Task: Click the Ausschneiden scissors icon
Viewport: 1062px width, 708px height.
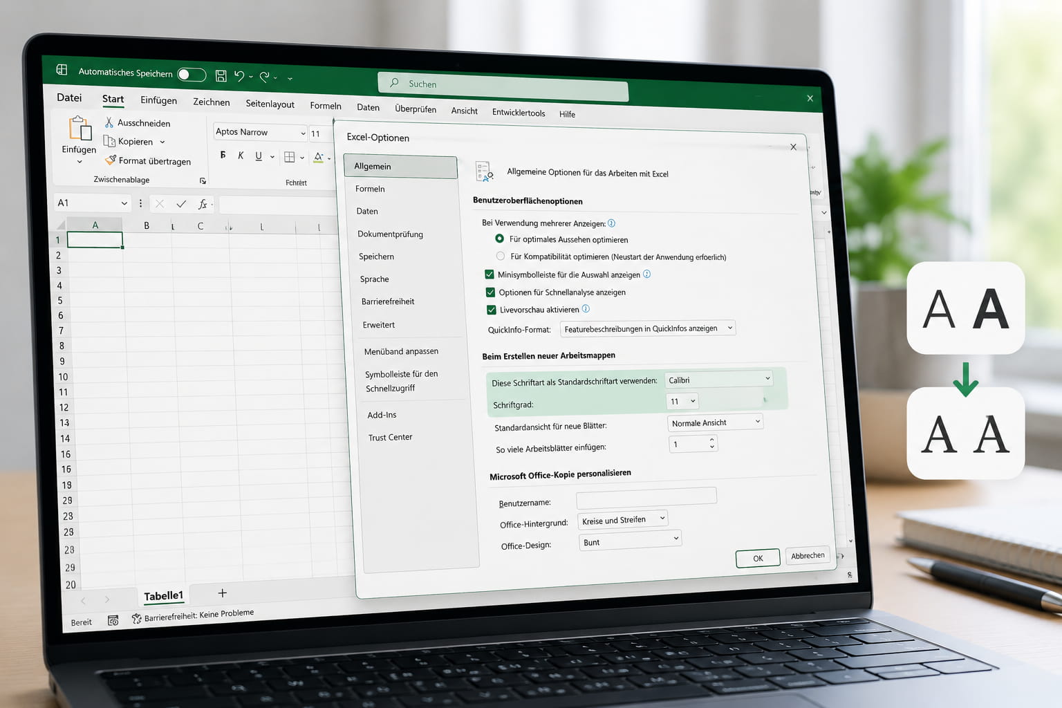Action: tap(109, 122)
